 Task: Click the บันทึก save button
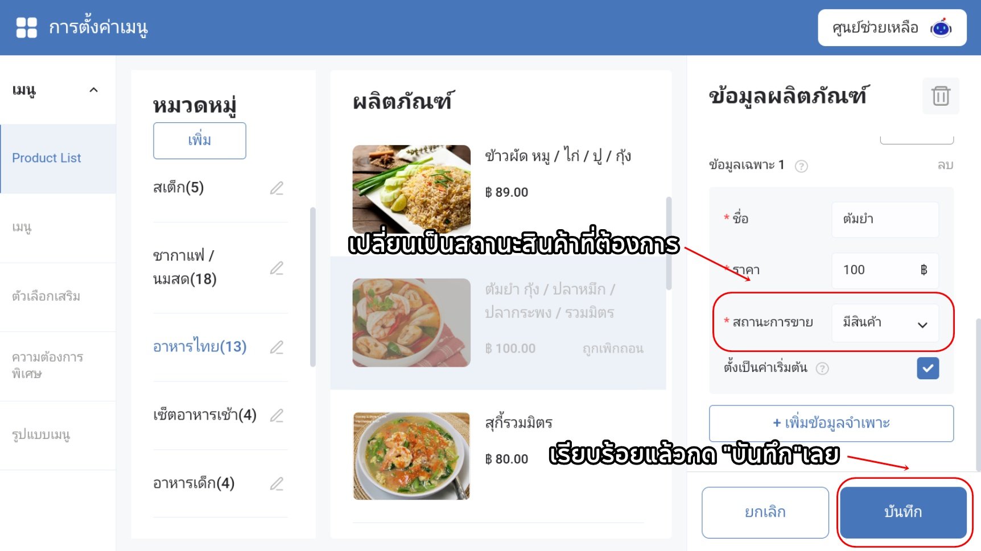tap(903, 512)
